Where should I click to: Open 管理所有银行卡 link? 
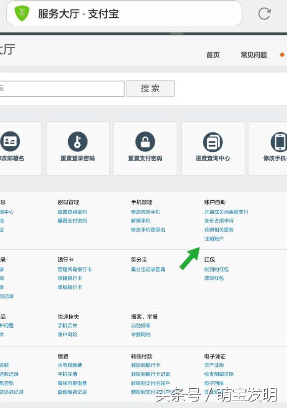[x=75, y=269]
